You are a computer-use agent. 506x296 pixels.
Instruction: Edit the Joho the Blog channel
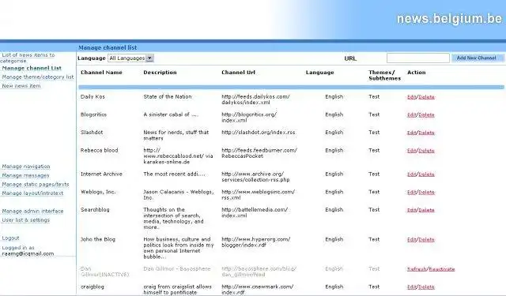coord(411,240)
